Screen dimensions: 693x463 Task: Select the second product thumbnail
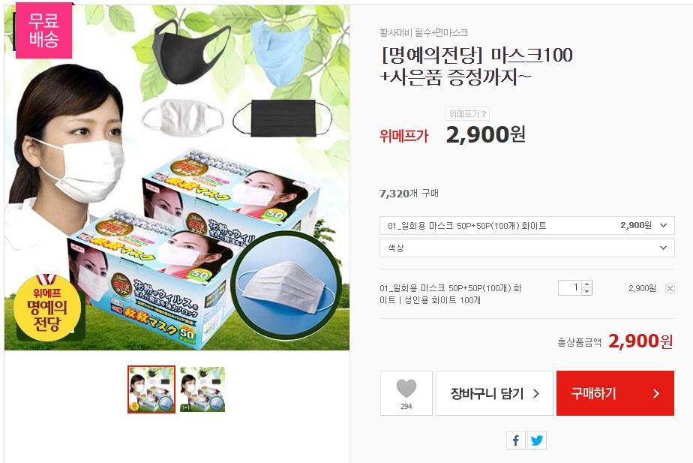(x=202, y=389)
